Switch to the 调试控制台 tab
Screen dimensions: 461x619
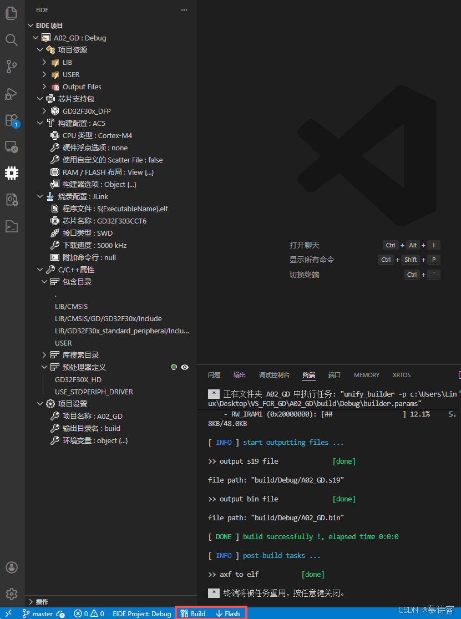tap(274, 375)
